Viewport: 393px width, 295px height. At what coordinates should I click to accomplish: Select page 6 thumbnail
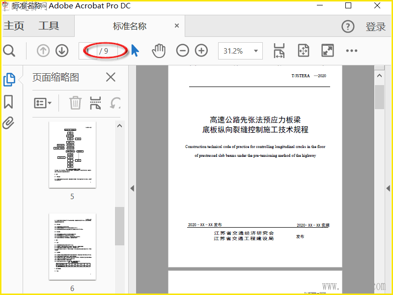pos(72,247)
